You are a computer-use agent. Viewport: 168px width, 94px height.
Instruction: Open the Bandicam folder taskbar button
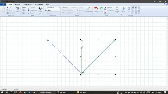click(82, 92)
